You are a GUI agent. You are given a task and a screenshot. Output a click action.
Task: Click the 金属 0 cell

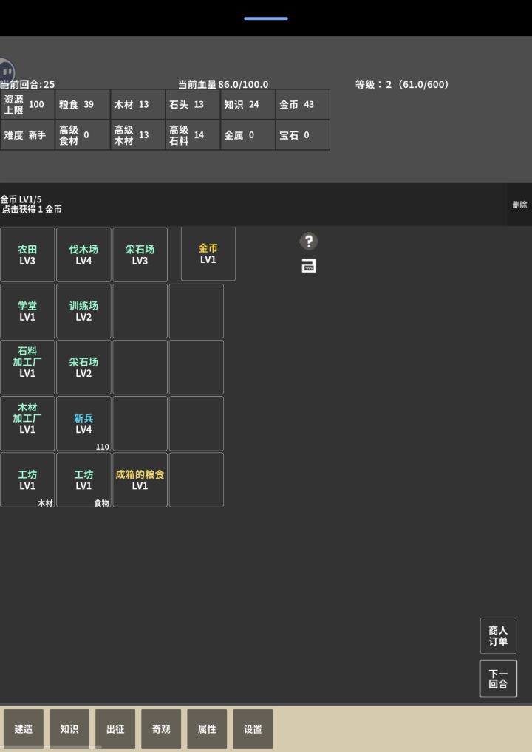(x=248, y=135)
